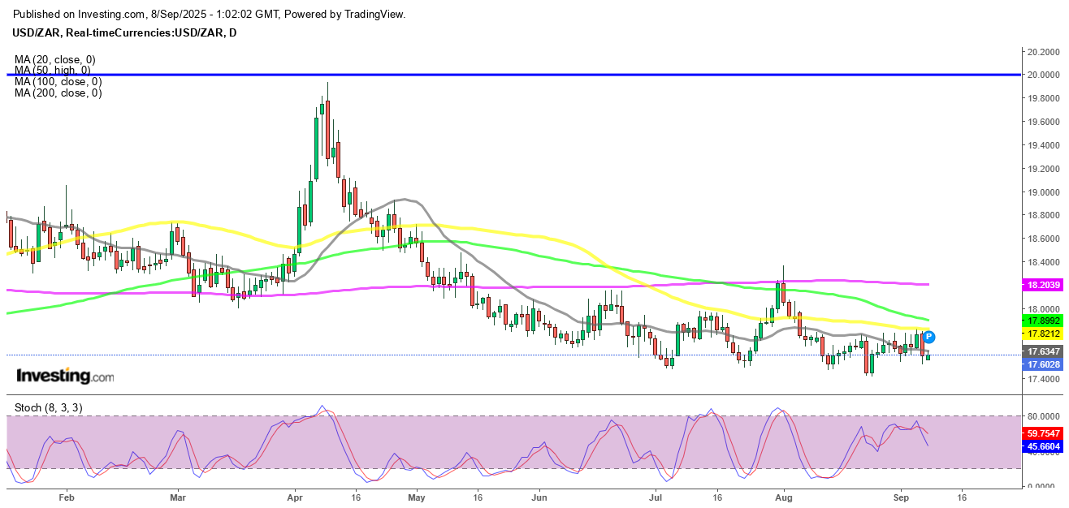Click the red 59.7547 stochastic value tag
This screenshot has width=1069, height=508.
click(x=1041, y=433)
